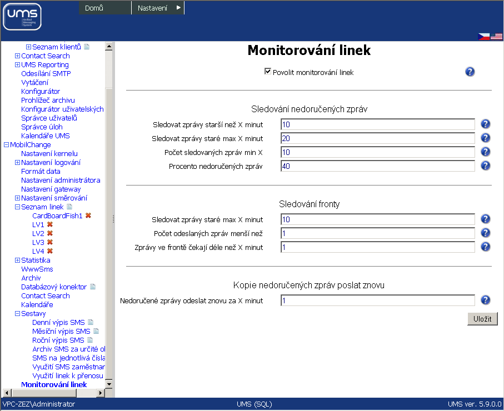This screenshot has height=411, width=504.
Task: Delete line LV1 with red X
Action: coord(50,224)
